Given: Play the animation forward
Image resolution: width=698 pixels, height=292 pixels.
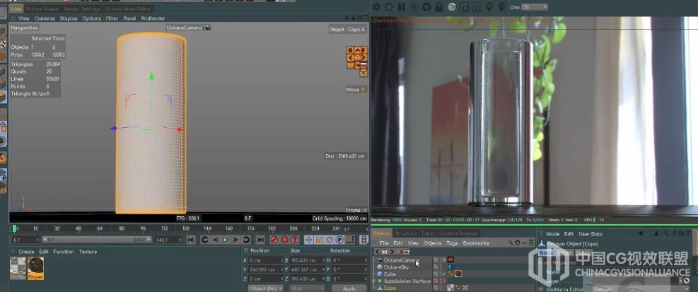Looking at the screenshot, I should 226,240.
